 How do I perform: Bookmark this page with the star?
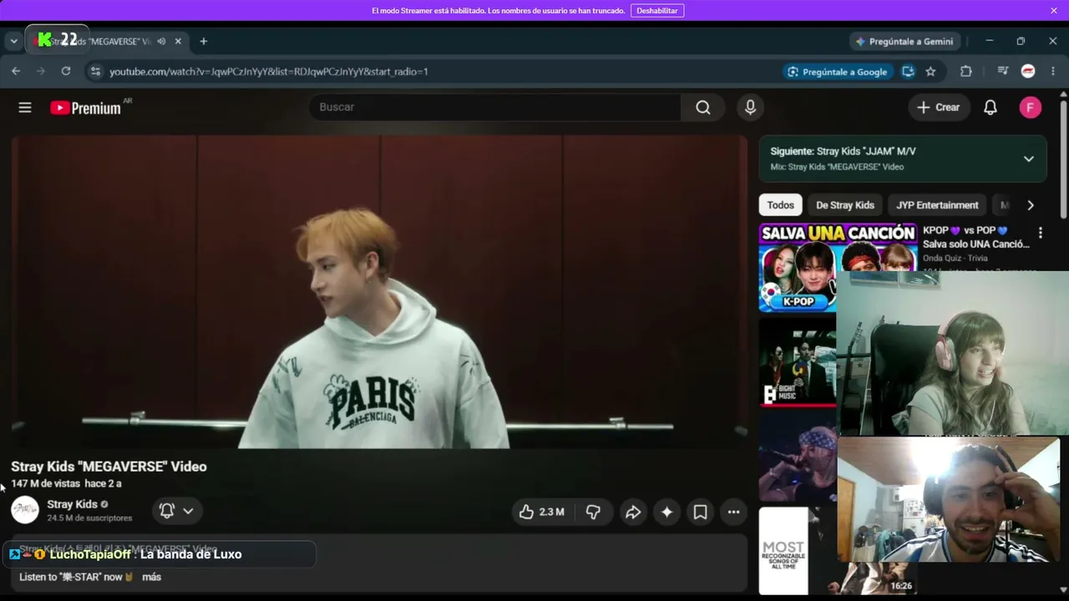930,72
